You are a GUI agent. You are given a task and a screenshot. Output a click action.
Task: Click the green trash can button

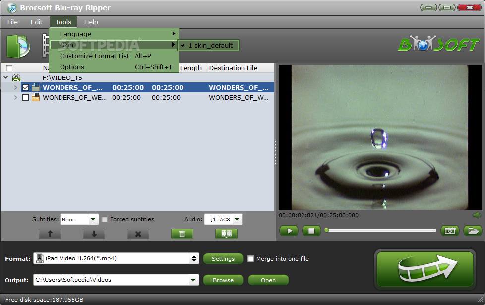182,234
